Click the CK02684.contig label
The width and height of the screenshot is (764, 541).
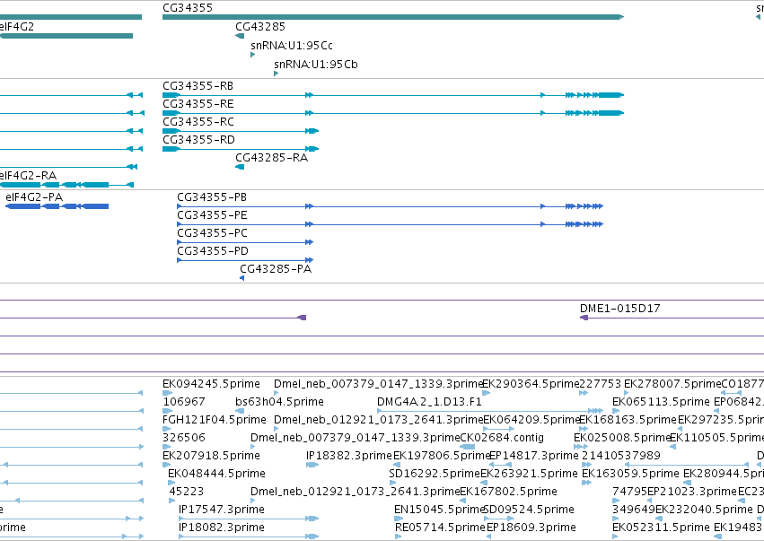pos(502,438)
